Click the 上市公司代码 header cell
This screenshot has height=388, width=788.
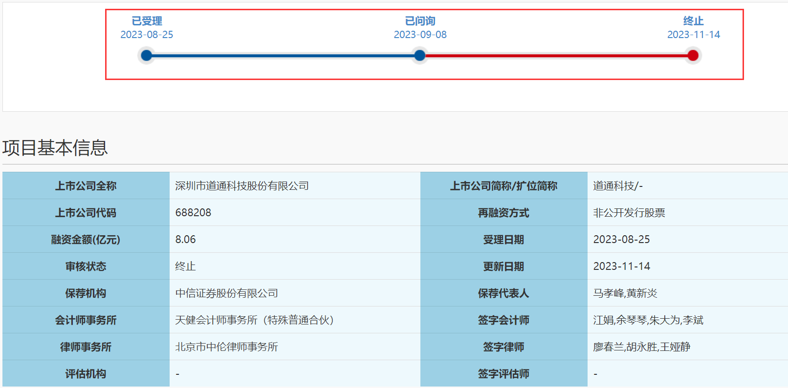coord(86,212)
